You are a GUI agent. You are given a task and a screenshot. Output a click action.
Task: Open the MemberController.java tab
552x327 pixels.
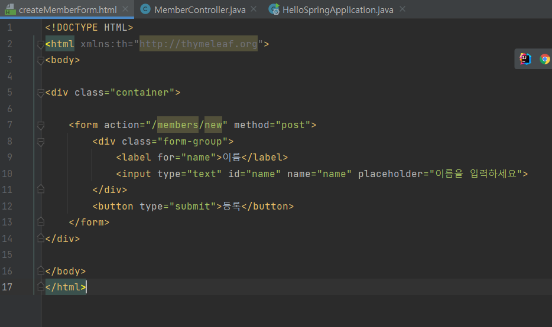[200, 10]
